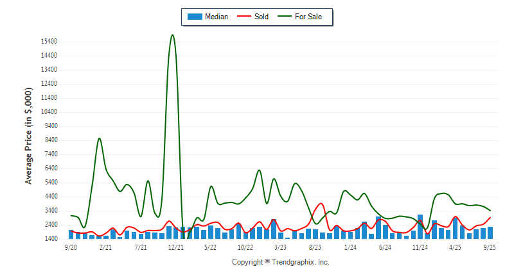Click the Copyright Trendgraphix, Inc. text
Viewport: 514px width, 278px height.
(x=280, y=262)
